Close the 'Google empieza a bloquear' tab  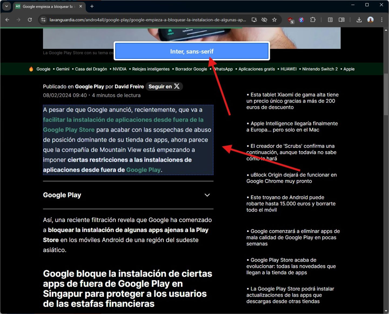pos(81,6)
